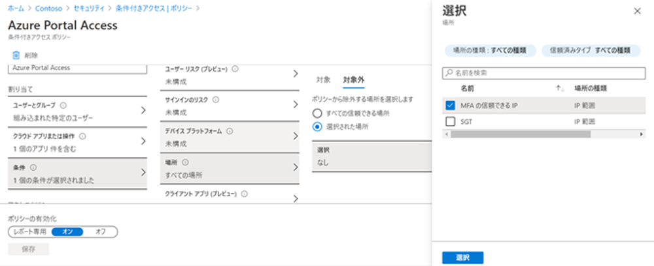Click IP 範囲 cell in SGT row

coord(584,122)
